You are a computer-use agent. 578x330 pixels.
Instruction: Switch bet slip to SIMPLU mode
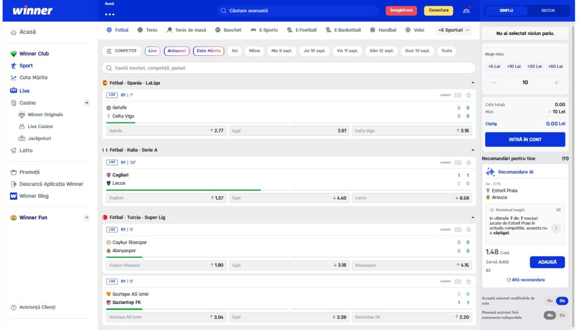point(506,11)
